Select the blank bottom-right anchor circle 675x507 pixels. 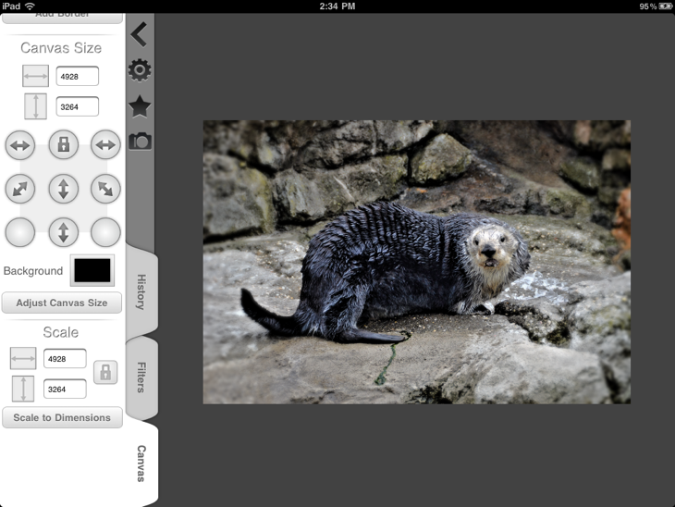pyautogui.click(x=105, y=231)
